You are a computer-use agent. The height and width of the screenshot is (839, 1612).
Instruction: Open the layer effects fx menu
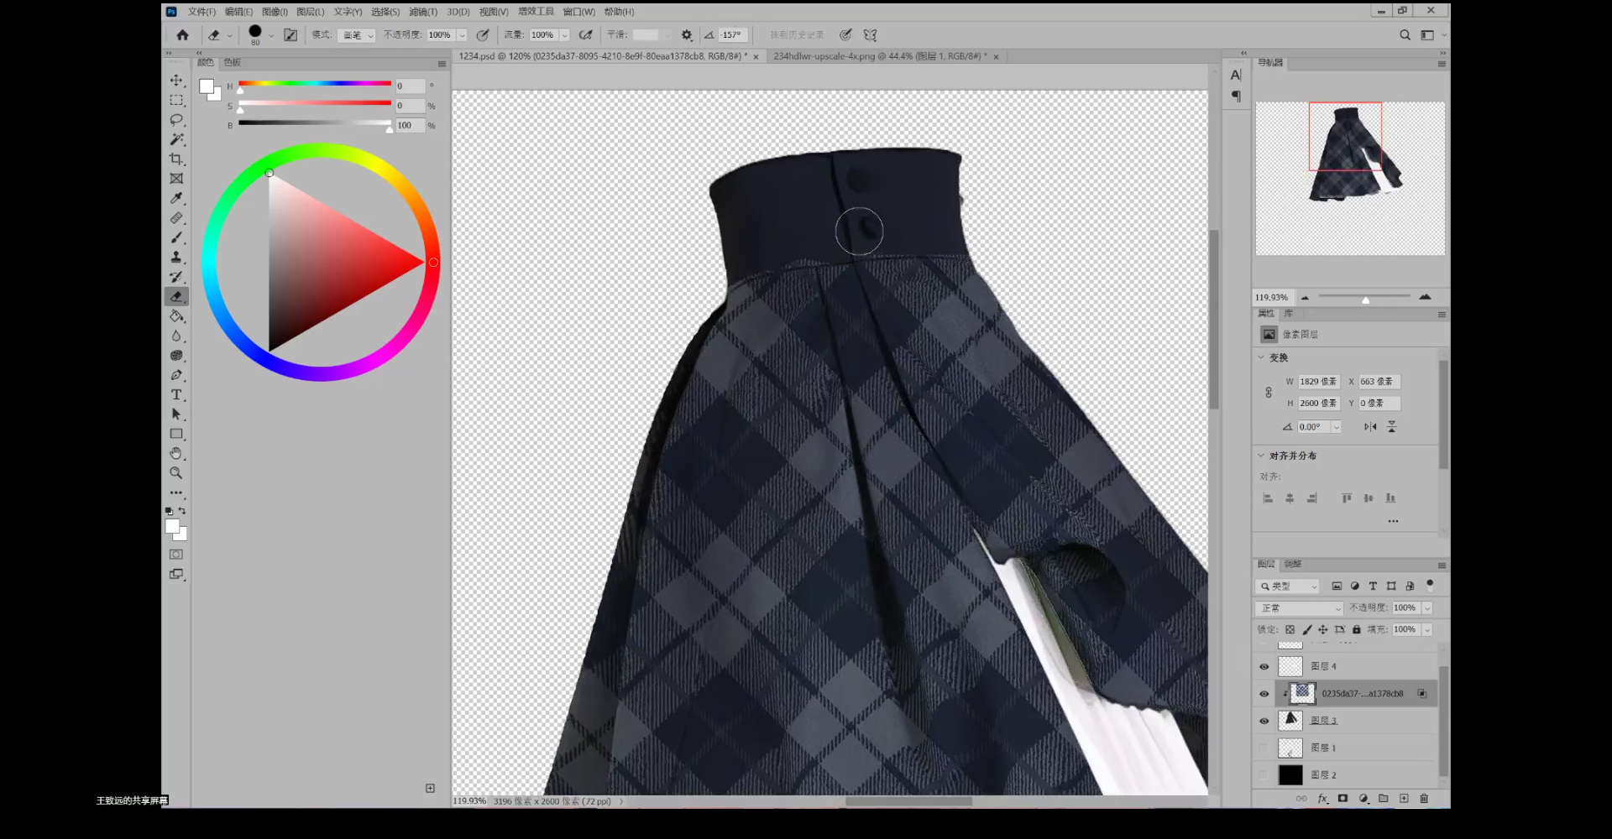[x=1322, y=799]
